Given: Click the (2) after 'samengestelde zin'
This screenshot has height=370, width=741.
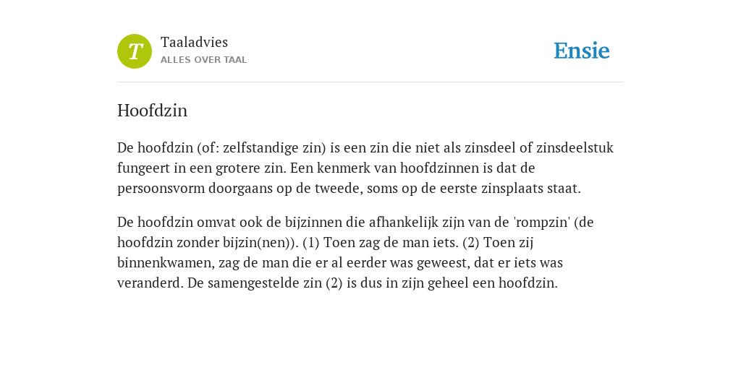Looking at the screenshot, I should point(334,283).
